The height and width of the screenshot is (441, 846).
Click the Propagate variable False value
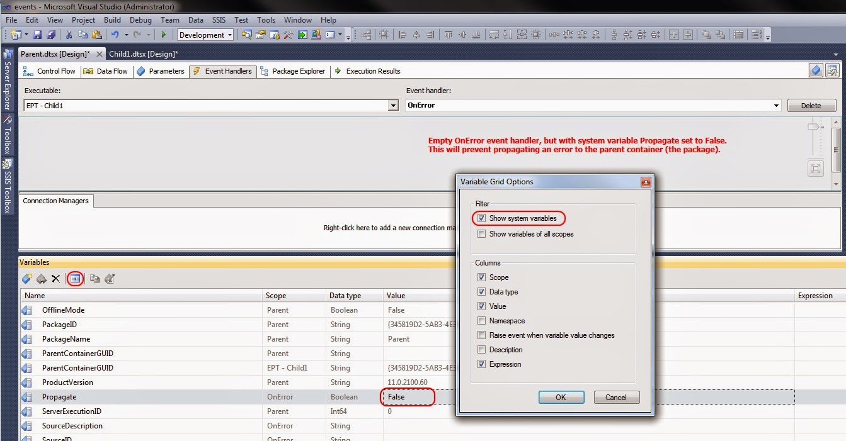click(x=397, y=397)
